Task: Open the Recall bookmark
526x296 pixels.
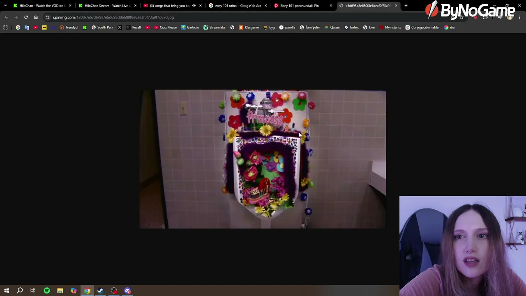Action: pos(133,28)
